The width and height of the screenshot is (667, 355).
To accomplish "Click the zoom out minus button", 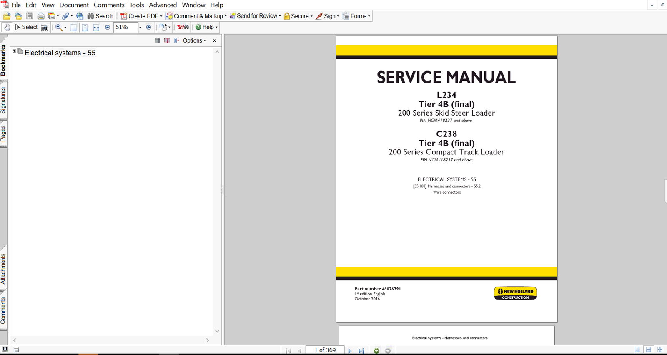I will point(108,27).
